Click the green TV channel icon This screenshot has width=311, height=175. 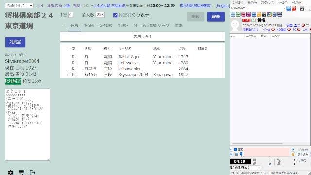[238, 14]
